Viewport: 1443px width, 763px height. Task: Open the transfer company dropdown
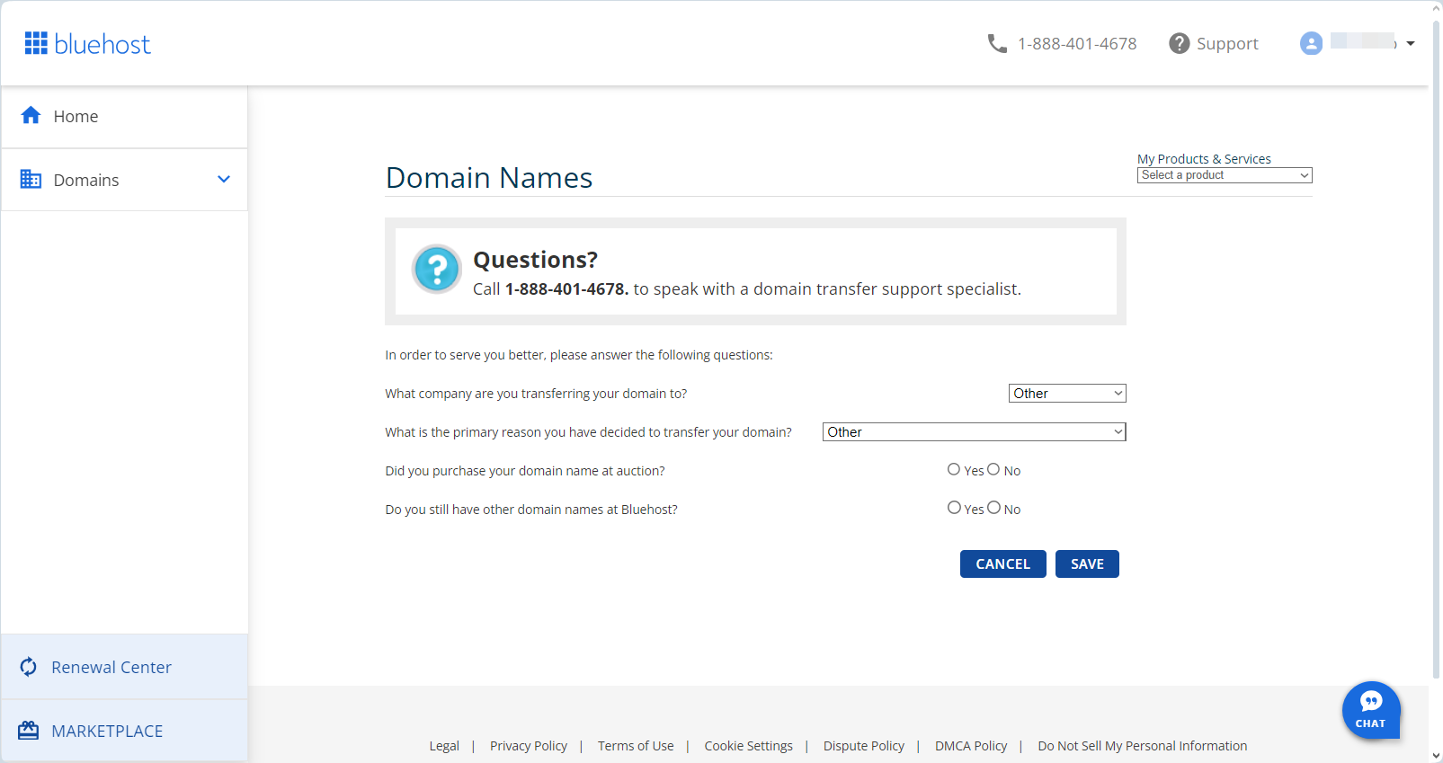[x=1067, y=393]
